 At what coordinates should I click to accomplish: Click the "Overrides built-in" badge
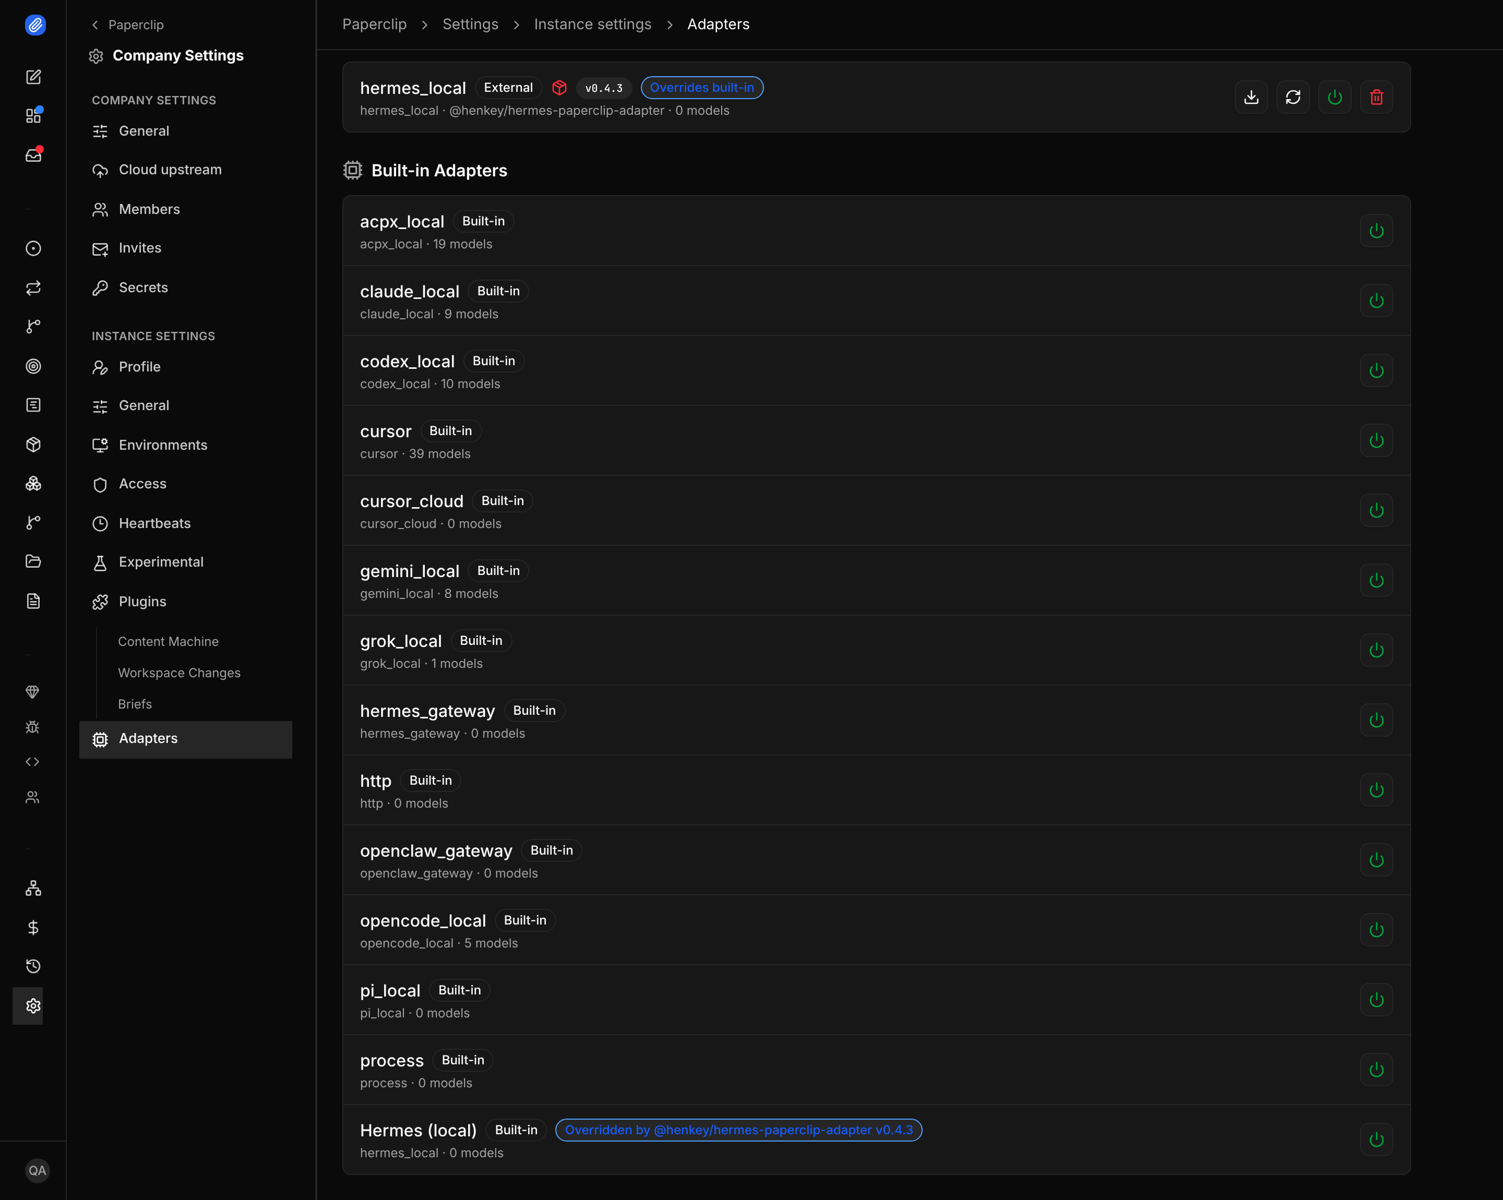point(702,88)
